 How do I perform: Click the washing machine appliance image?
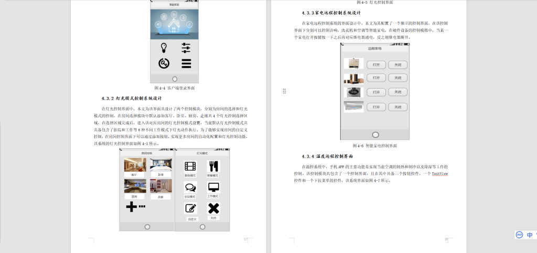(x=353, y=92)
